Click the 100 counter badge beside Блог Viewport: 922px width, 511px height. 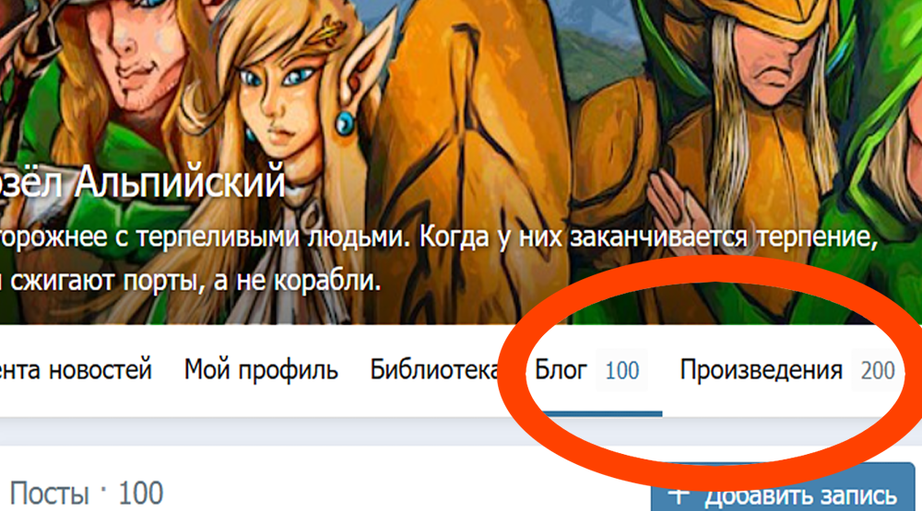tap(621, 371)
